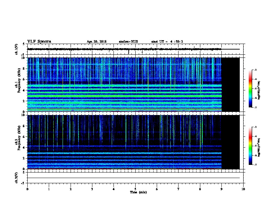Click the "-5" label on ch.2 colorbar
This screenshot has height=212, width=274.
click(x=255, y=146)
